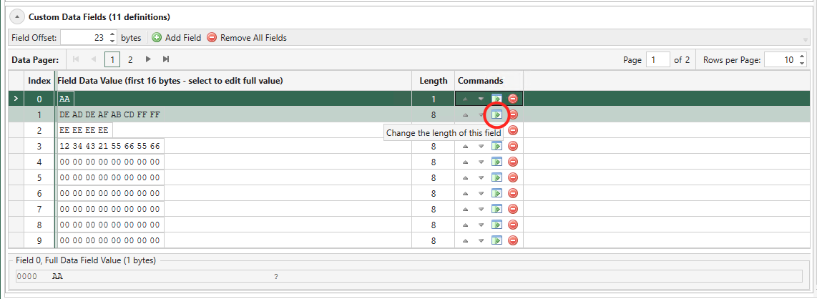This screenshot has width=817, height=299.
Task: Delete field at index 9
Action: pyautogui.click(x=513, y=240)
